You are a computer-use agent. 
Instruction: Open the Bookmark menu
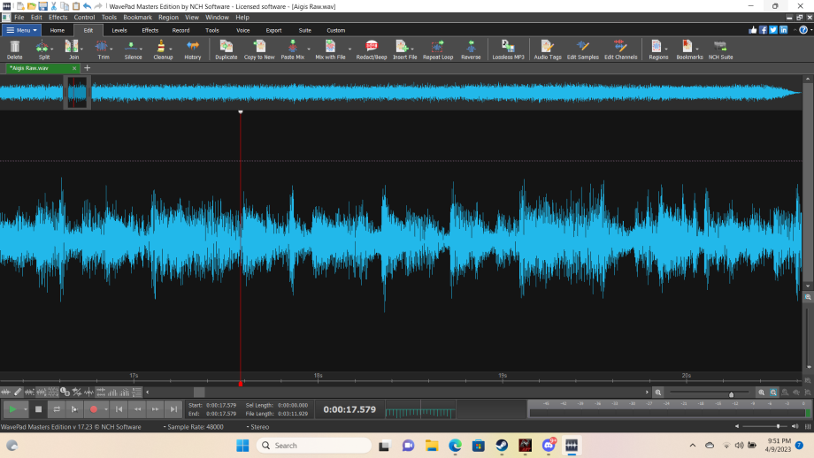click(x=137, y=17)
